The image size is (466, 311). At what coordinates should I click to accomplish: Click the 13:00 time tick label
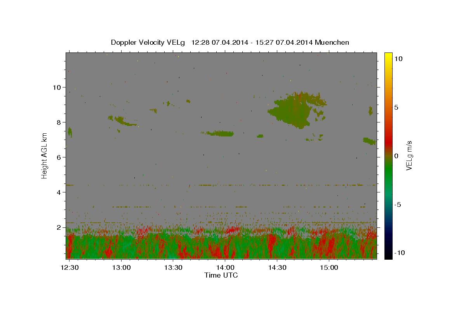pyautogui.click(x=121, y=267)
